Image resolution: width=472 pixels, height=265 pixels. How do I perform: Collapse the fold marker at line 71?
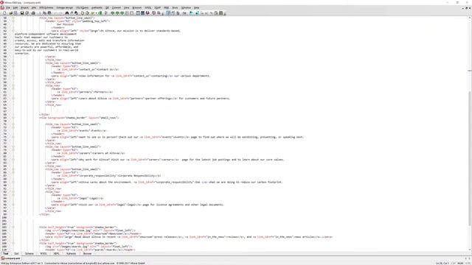coord(13,124)
